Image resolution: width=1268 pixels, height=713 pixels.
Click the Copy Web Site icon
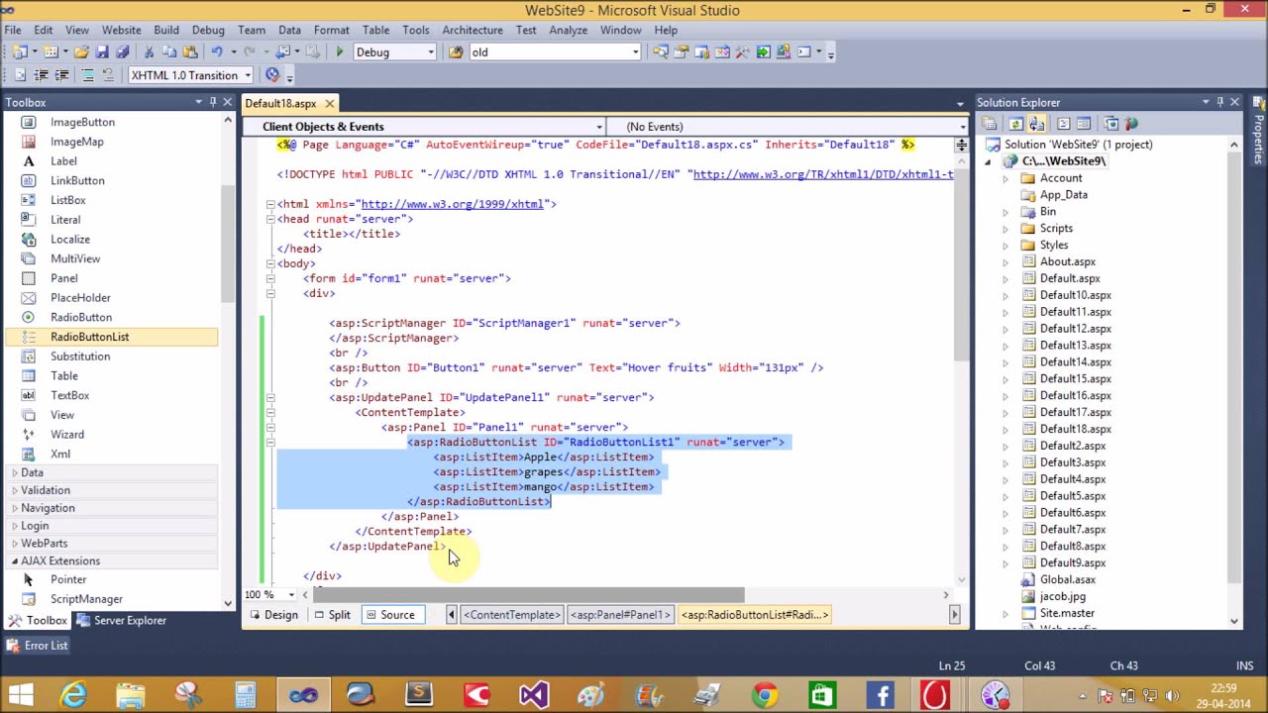(1110, 124)
